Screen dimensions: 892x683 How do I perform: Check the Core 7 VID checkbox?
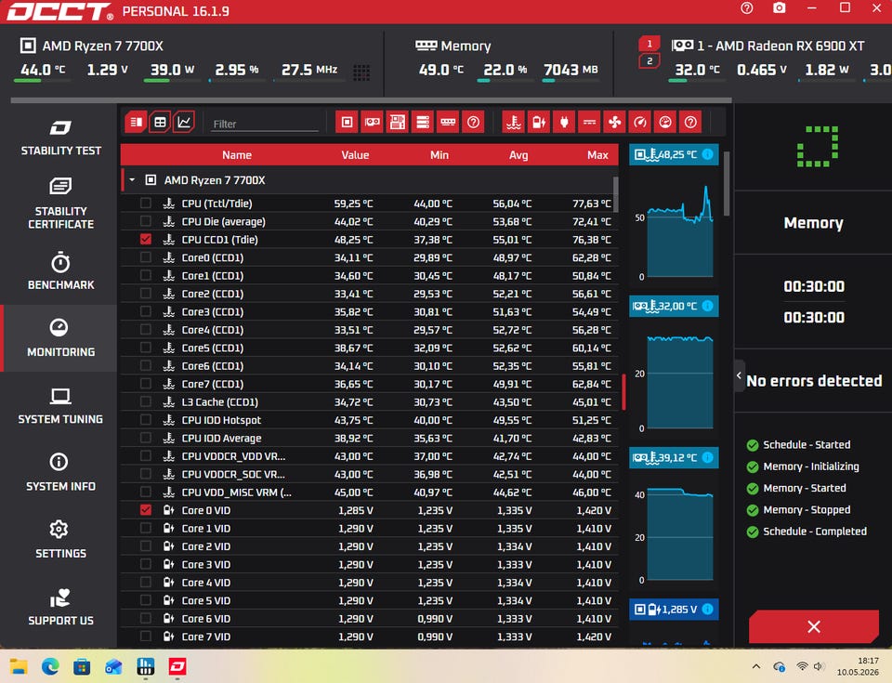click(x=146, y=637)
